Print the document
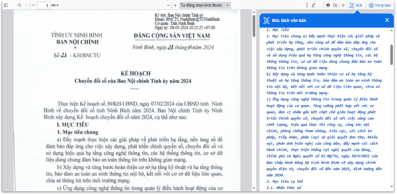Screen dimensions: 397x195 [x=328, y=5]
